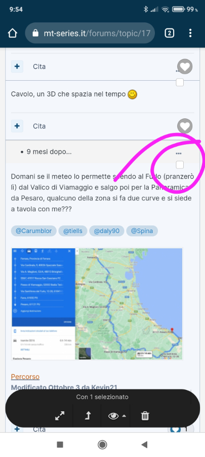Image resolution: width=205 pixels, height=457 pixels.
Task: Open the Google Maps route image
Action: click(97, 304)
